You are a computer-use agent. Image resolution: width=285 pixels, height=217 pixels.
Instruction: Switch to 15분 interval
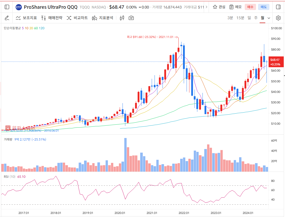click(240, 18)
